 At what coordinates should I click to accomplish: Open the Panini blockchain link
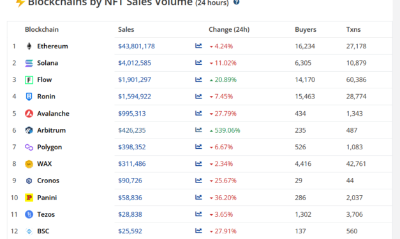(47, 198)
